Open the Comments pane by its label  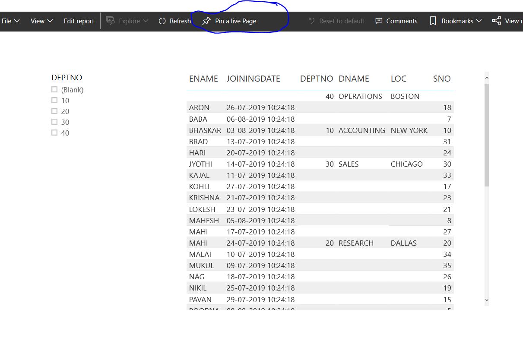click(x=402, y=21)
